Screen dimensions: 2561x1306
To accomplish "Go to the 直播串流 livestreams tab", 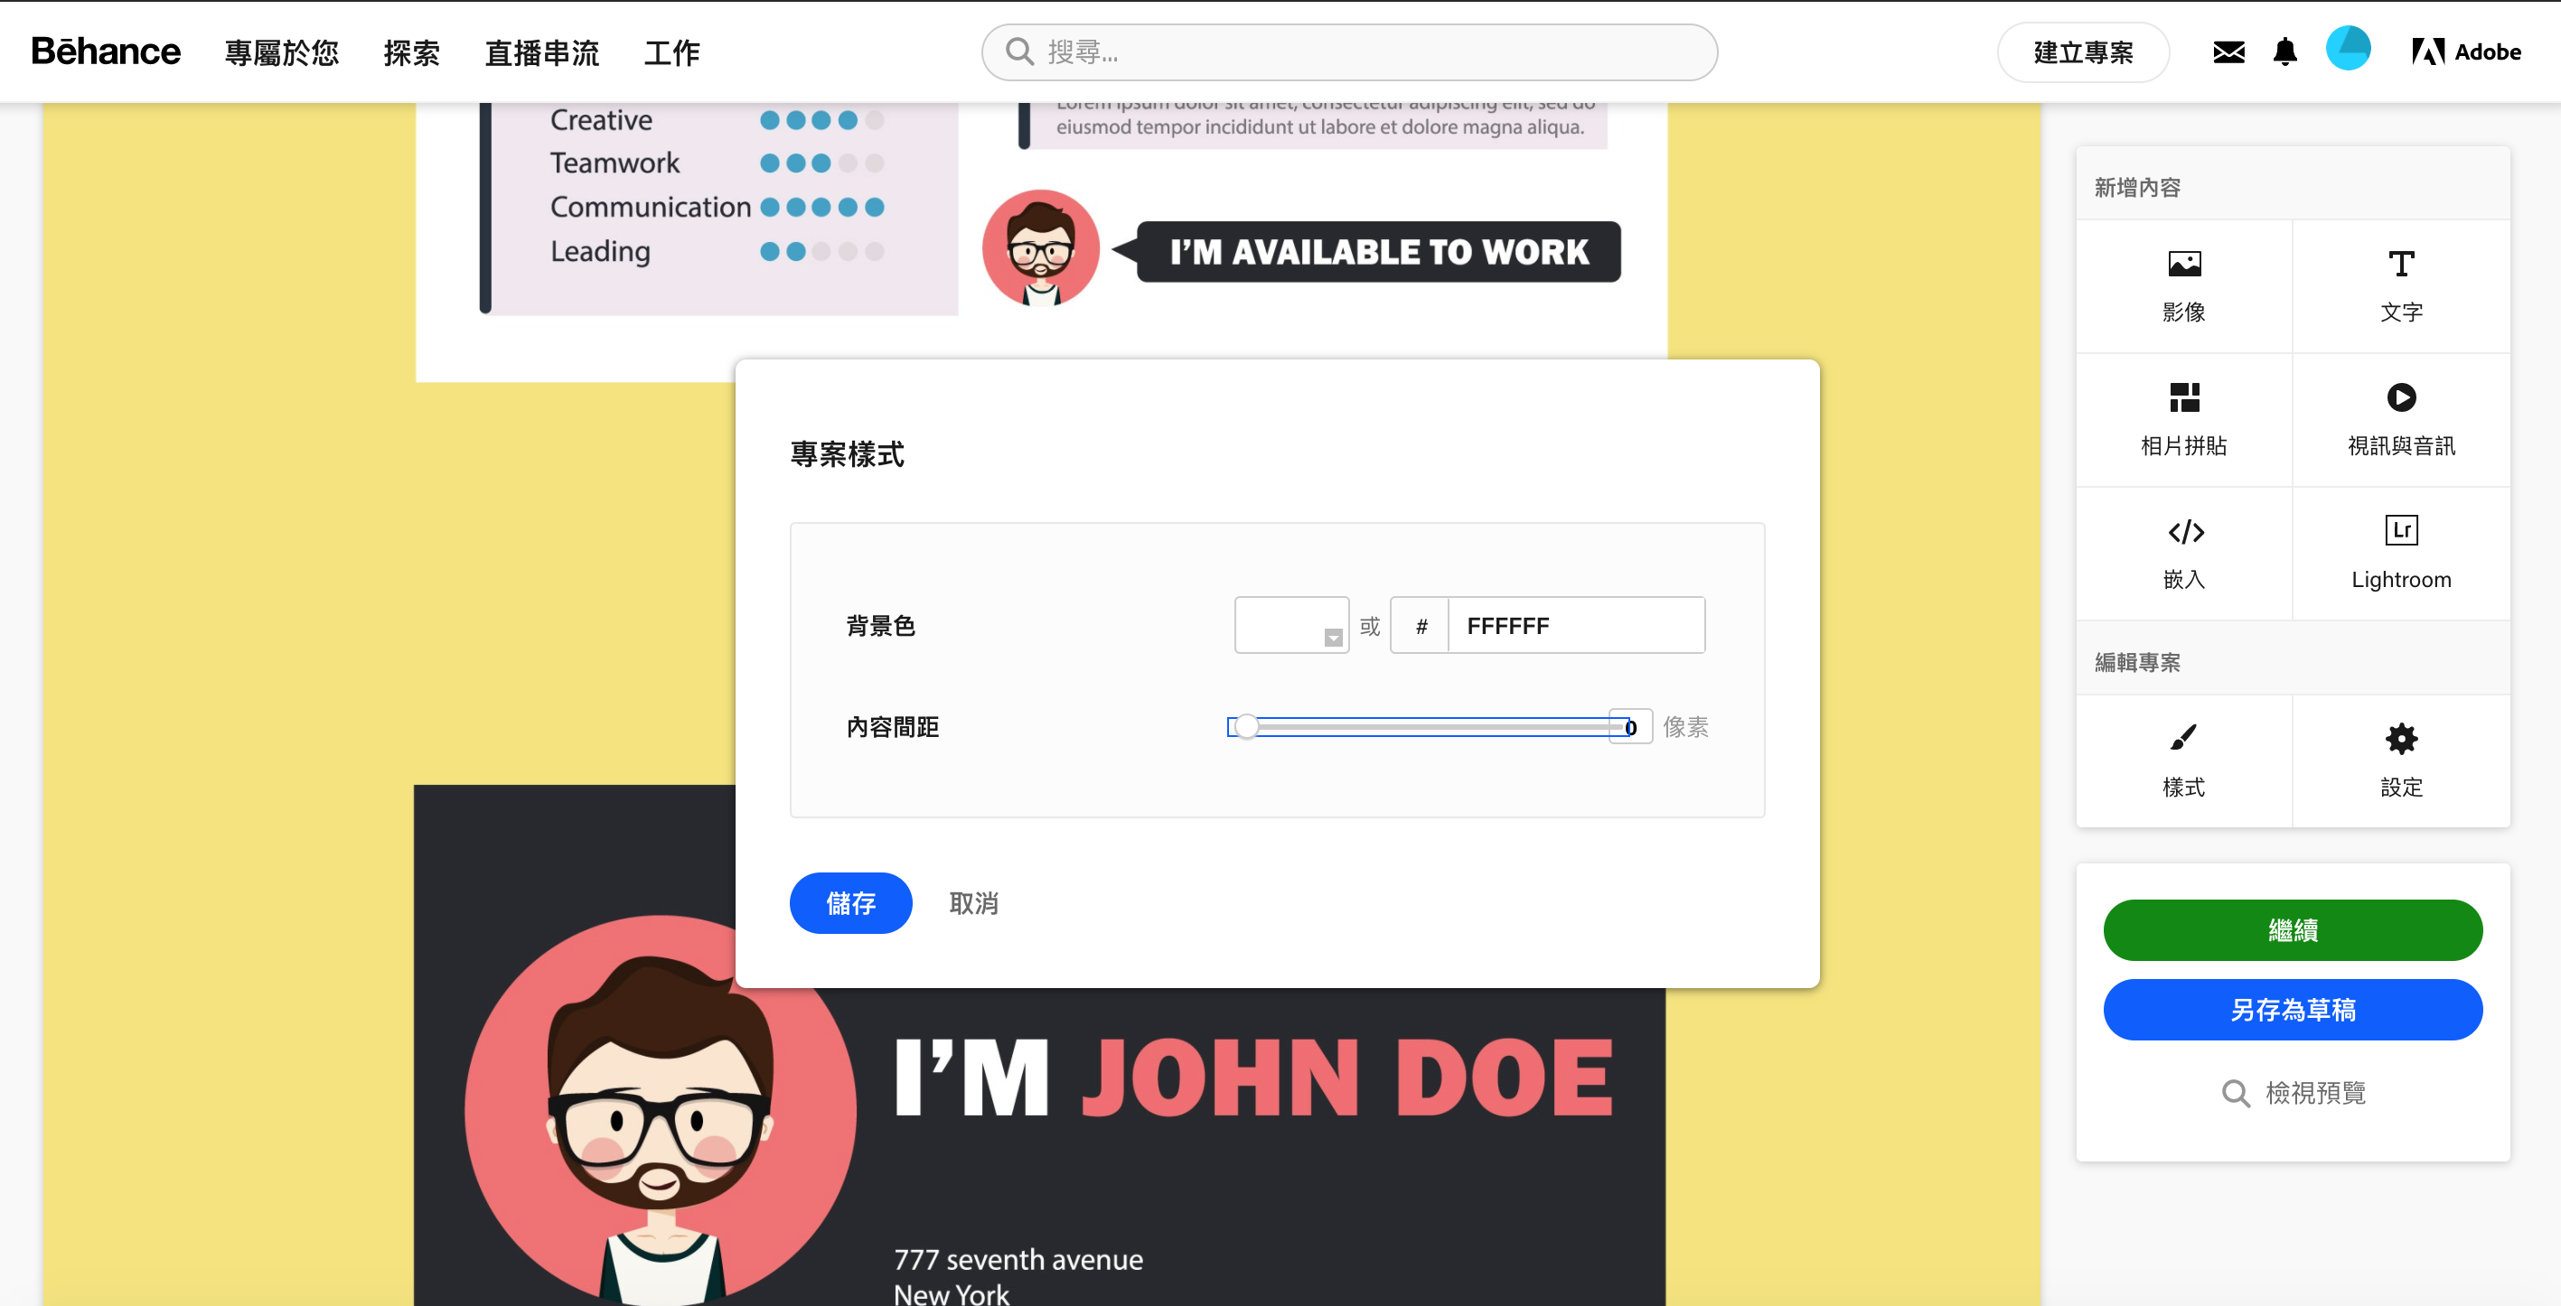I will (x=542, y=51).
